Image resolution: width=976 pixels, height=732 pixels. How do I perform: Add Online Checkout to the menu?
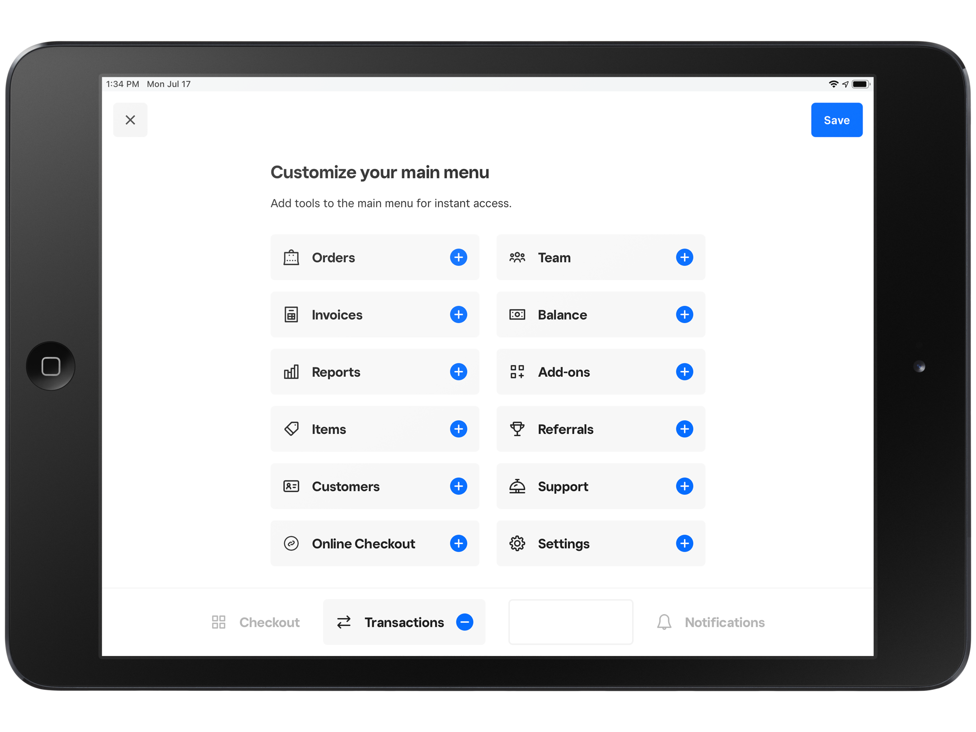[x=458, y=544]
